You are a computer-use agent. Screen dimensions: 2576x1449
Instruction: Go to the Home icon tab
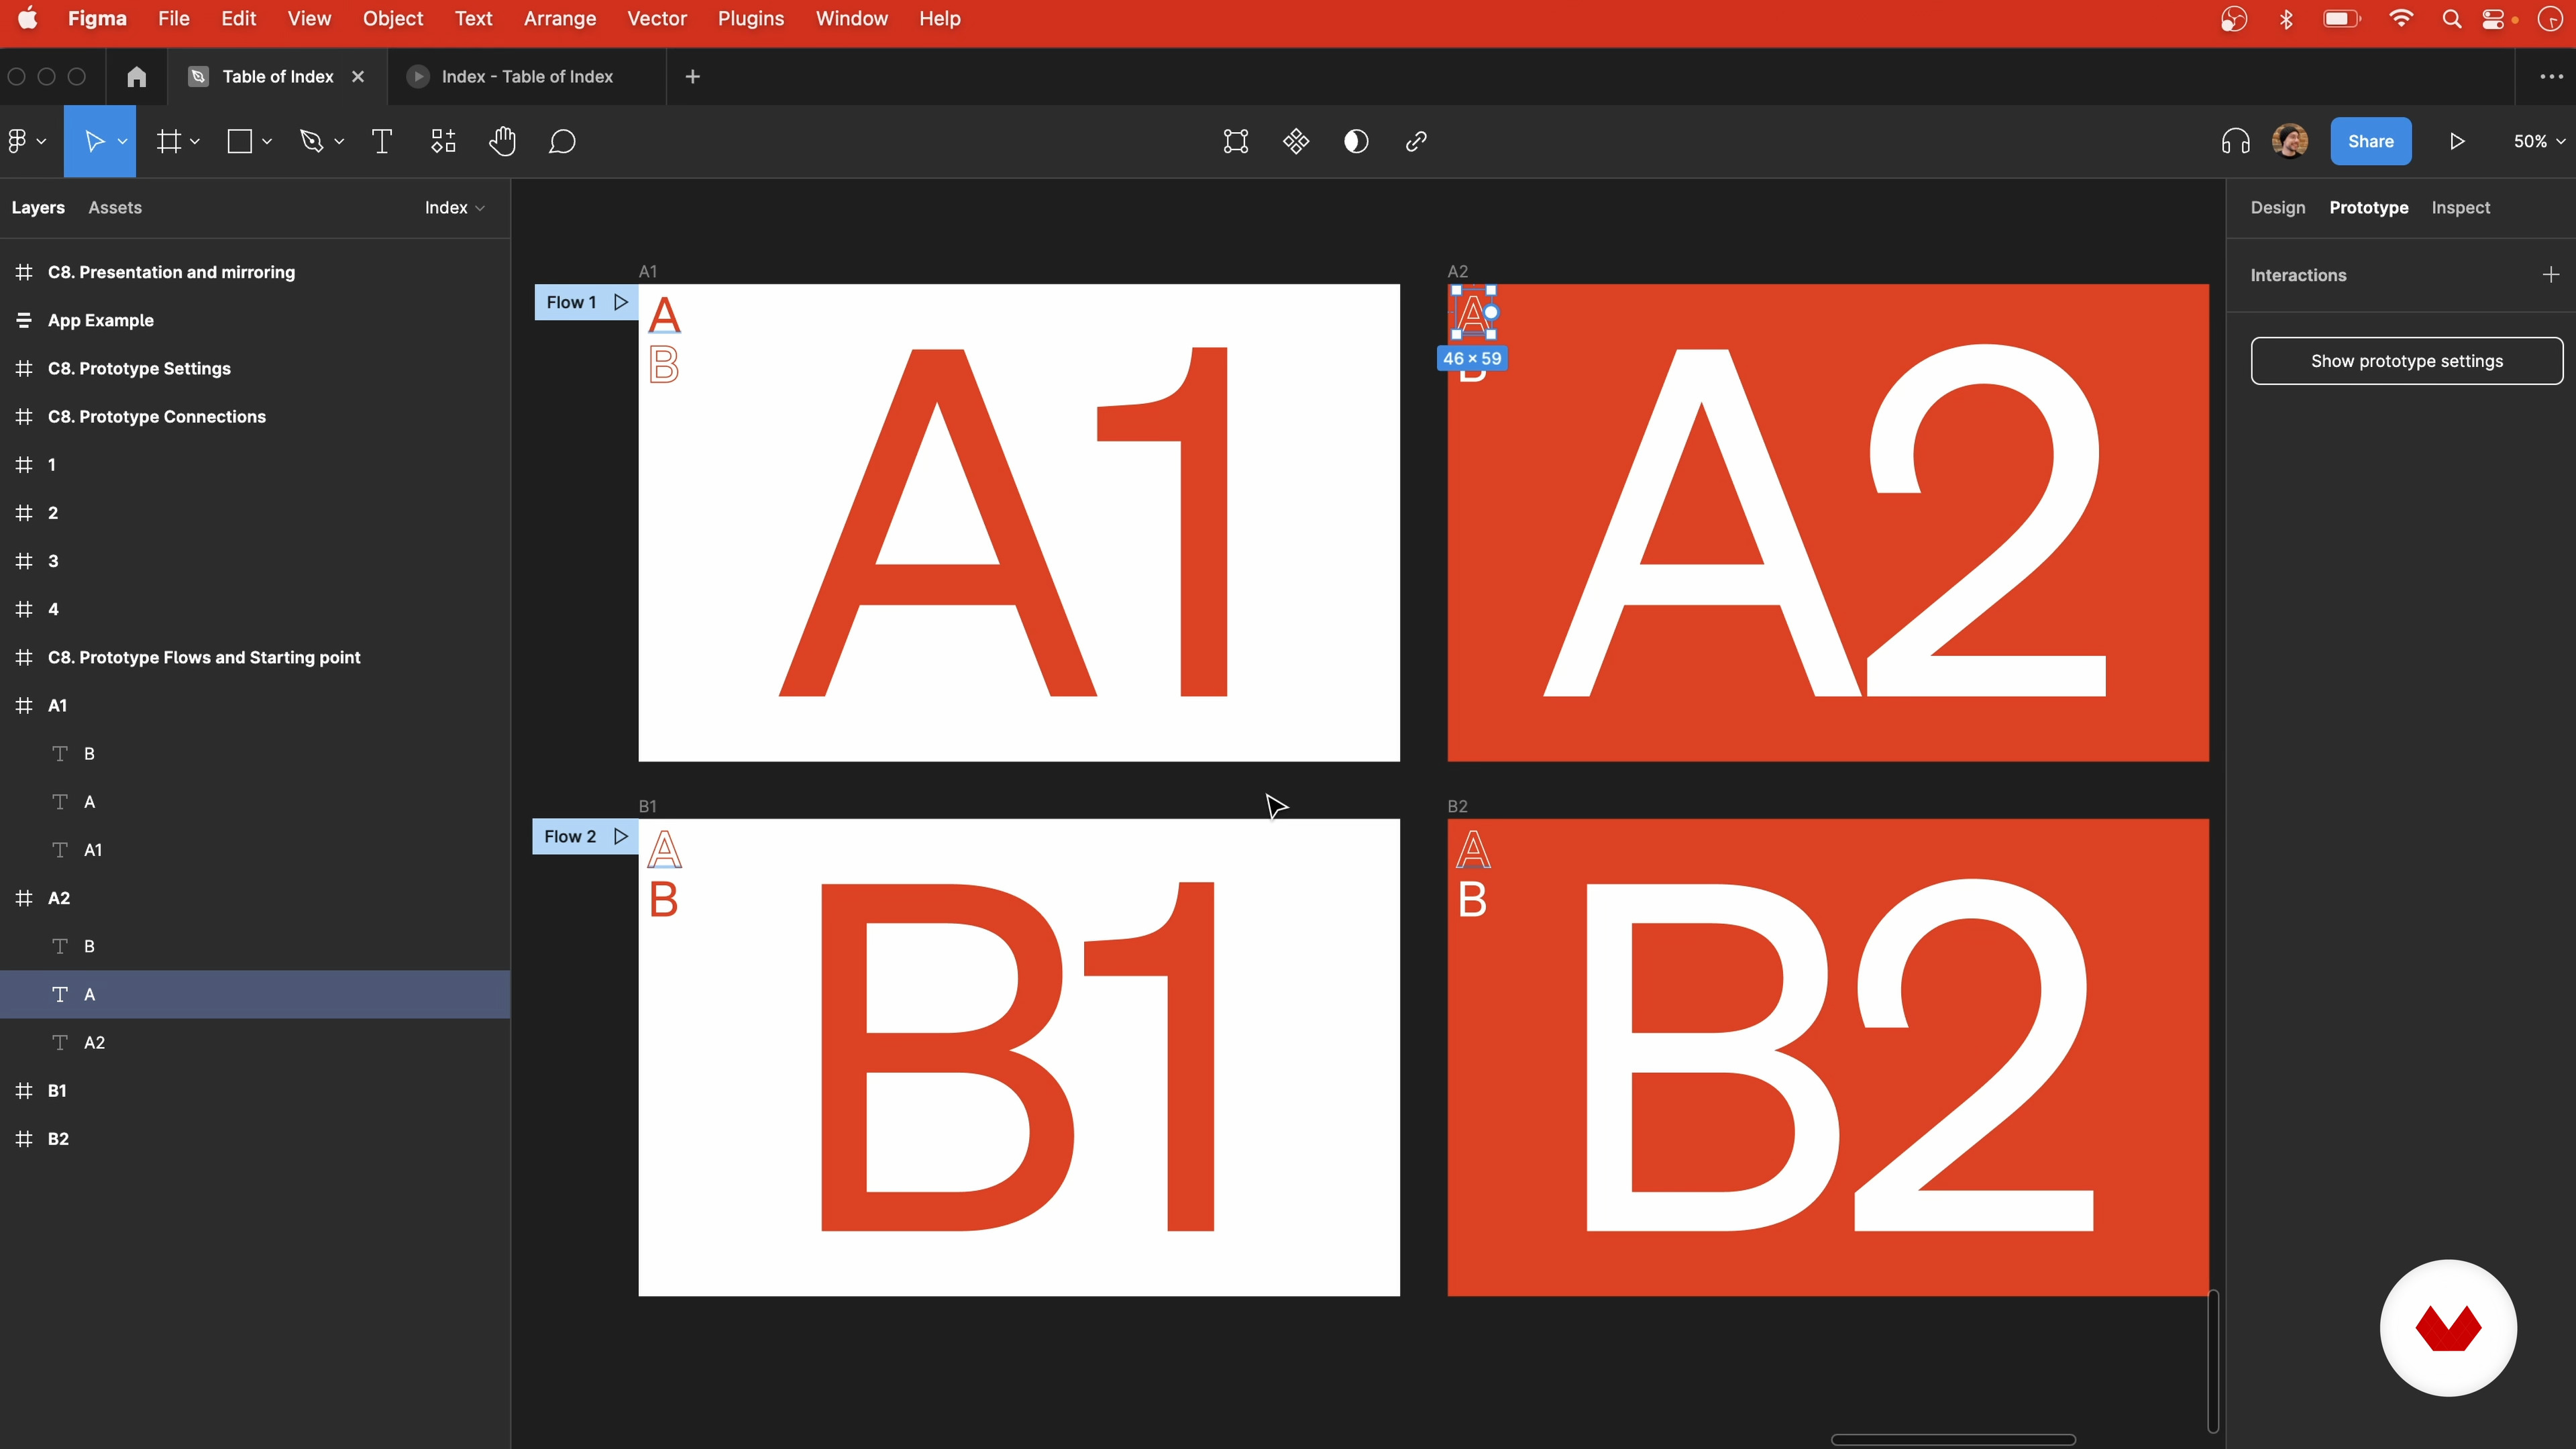[137, 76]
